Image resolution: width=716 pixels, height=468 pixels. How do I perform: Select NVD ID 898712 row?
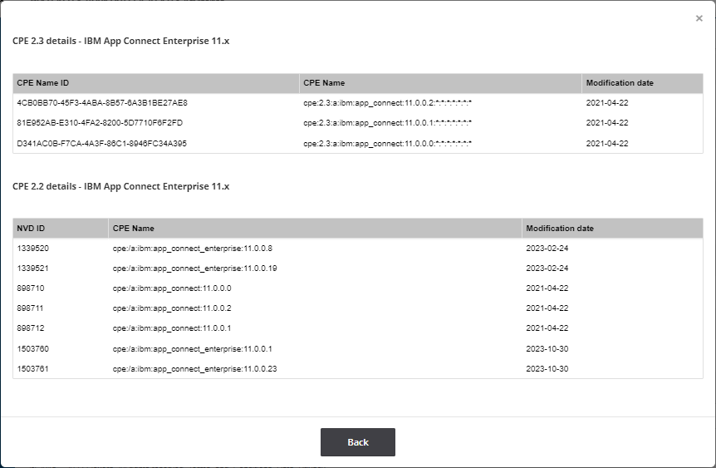[x=358, y=328]
